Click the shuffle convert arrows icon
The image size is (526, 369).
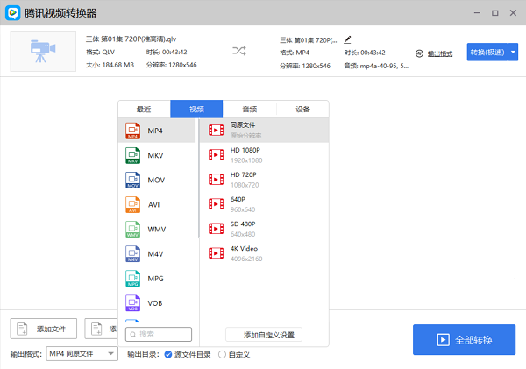(239, 52)
